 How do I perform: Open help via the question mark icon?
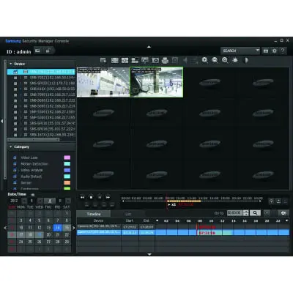(283, 51)
